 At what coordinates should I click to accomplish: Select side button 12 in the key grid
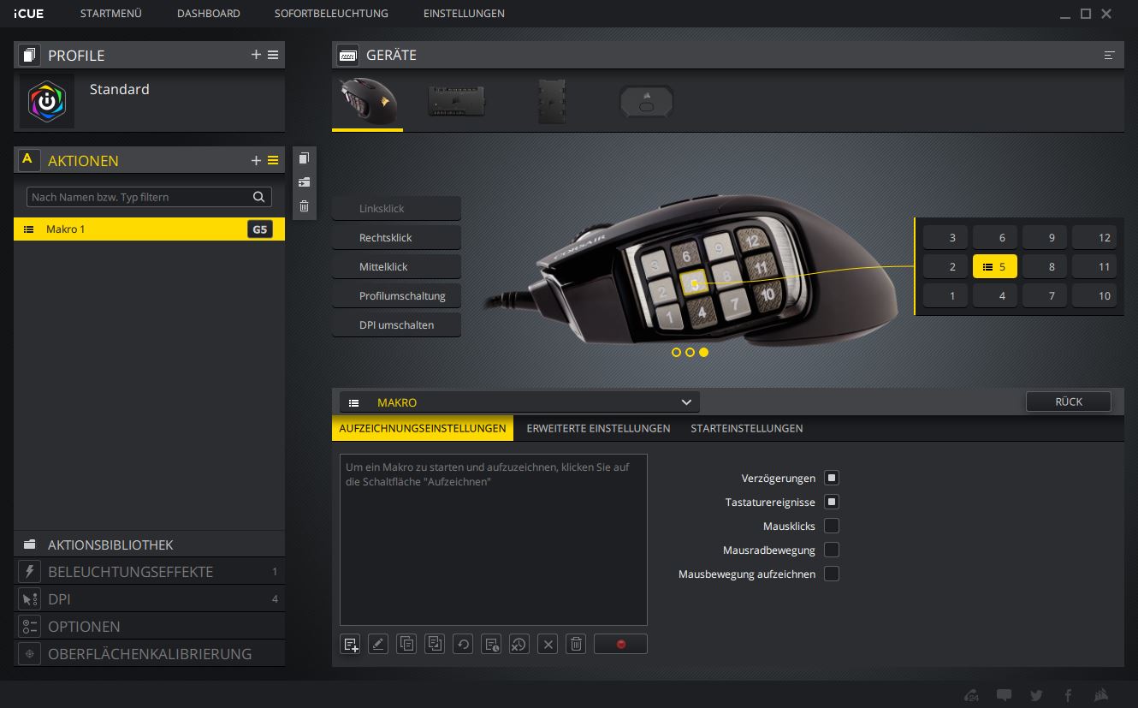tap(1094, 237)
